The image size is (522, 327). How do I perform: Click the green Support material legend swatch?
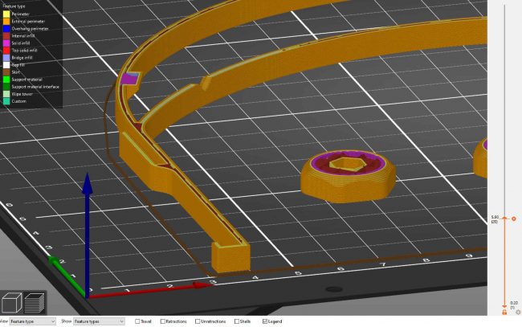point(6,79)
